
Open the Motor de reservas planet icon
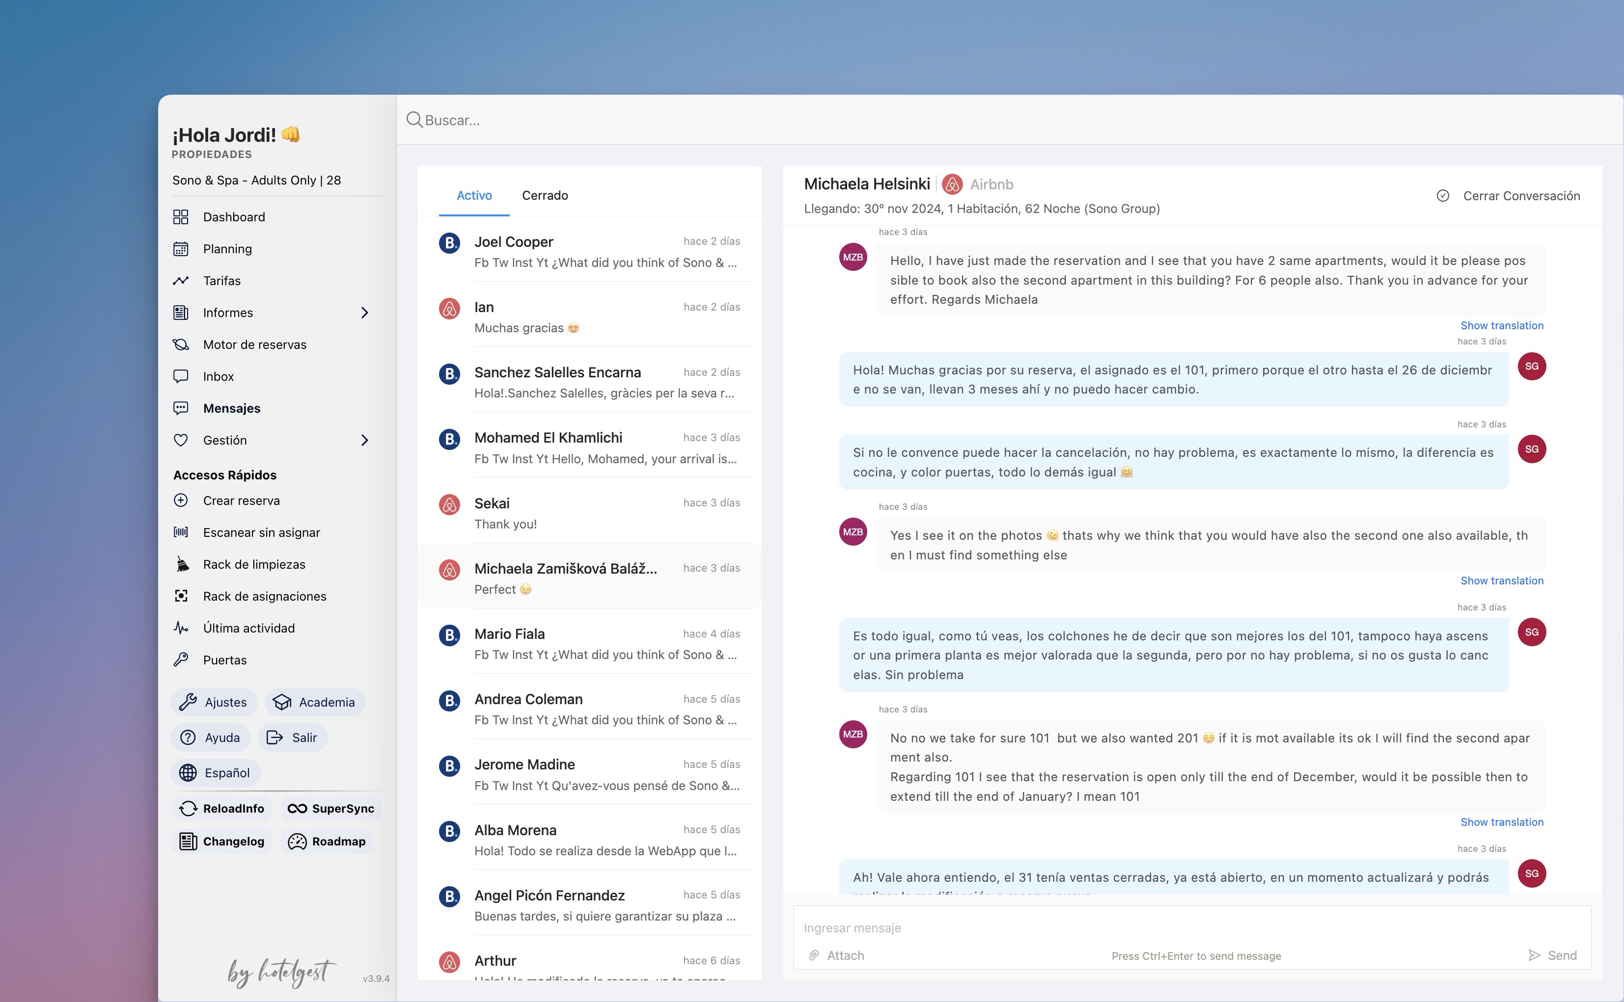coord(180,344)
